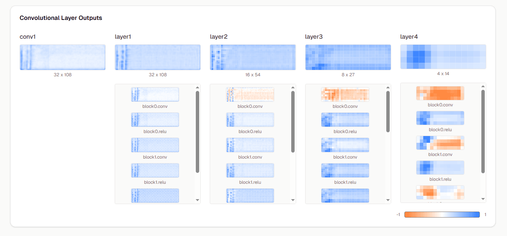The height and width of the screenshot is (236, 507).
Task: Select the layer4 4 x 14 heatmap
Action: coord(443,57)
